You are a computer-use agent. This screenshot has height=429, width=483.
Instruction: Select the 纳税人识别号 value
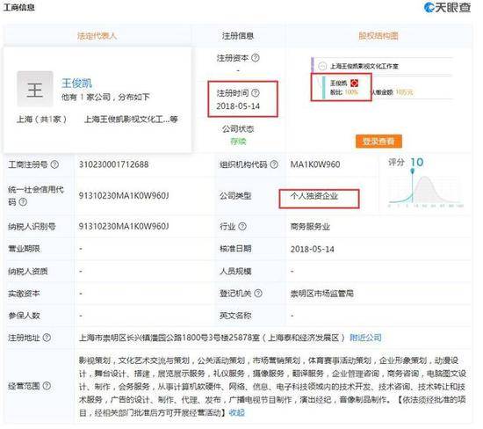(124, 227)
